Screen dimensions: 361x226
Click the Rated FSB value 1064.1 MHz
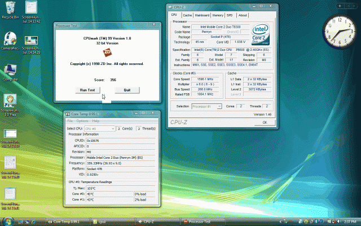[x=205, y=94]
